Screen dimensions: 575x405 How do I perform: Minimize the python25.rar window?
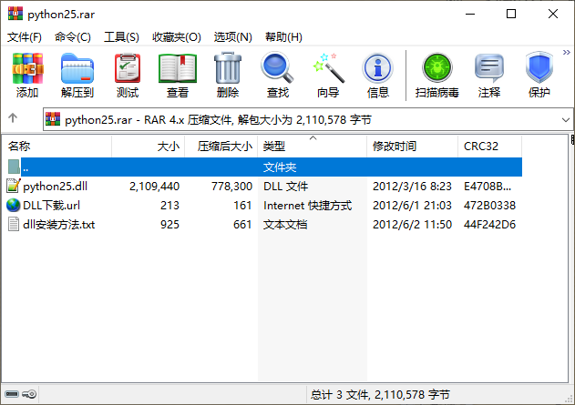pos(470,14)
